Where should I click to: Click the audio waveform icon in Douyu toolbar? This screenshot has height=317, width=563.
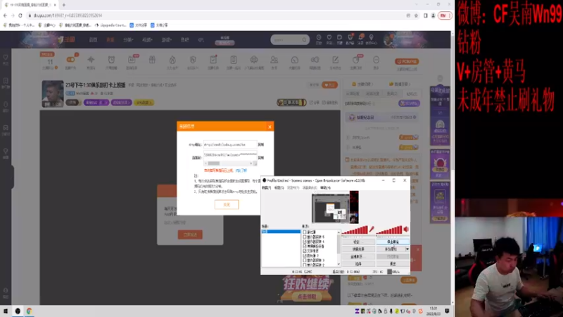click(91, 60)
